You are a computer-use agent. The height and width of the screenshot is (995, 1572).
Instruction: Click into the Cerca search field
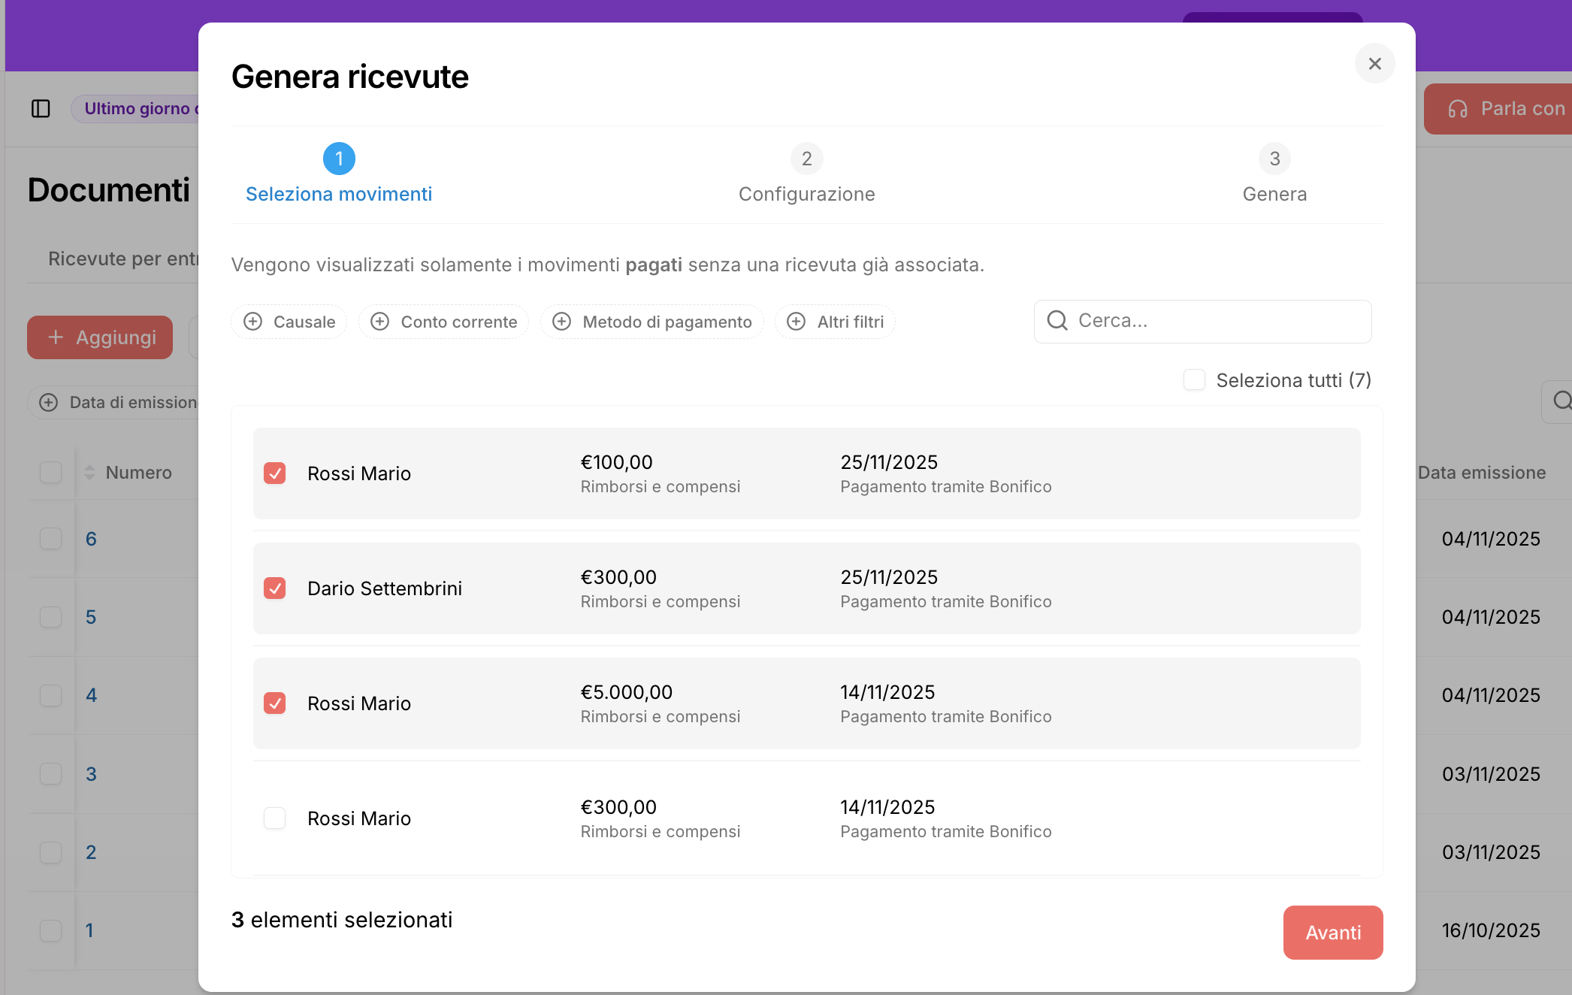tap(1217, 321)
